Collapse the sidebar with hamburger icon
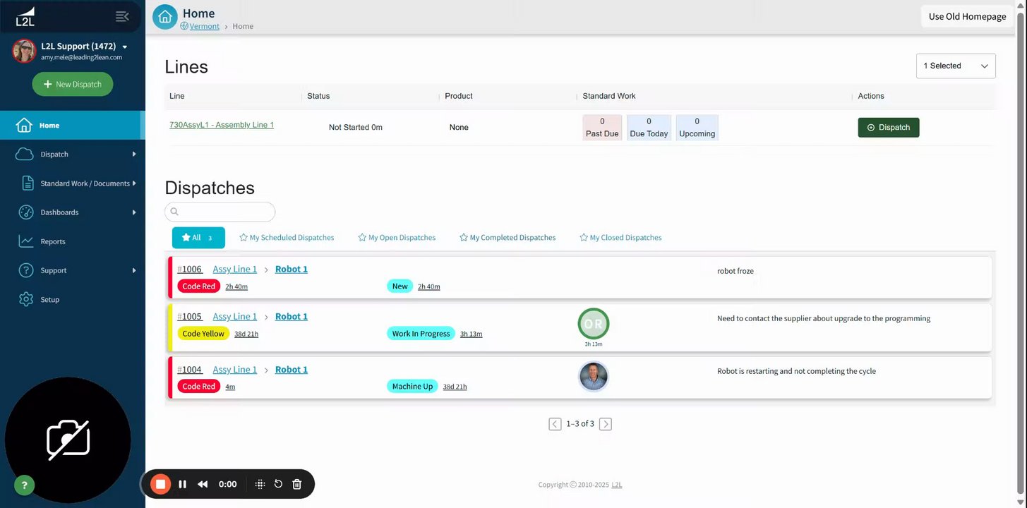The width and height of the screenshot is (1027, 508). click(x=122, y=16)
